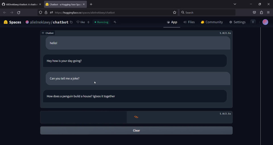This screenshot has height=145, width=273.
Task: Open the user profile avatar
Action: (x=265, y=22)
